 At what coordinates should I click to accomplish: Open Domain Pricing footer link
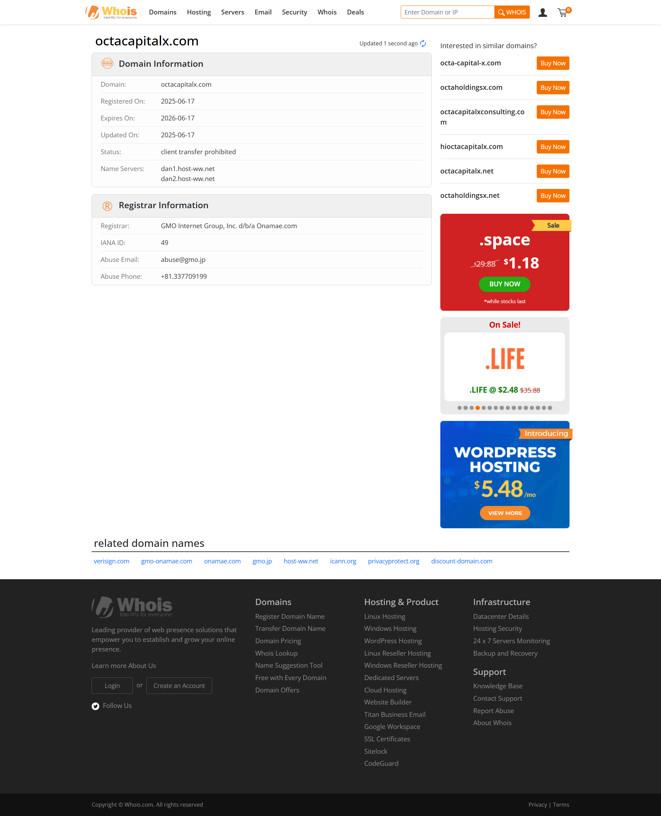[278, 641]
